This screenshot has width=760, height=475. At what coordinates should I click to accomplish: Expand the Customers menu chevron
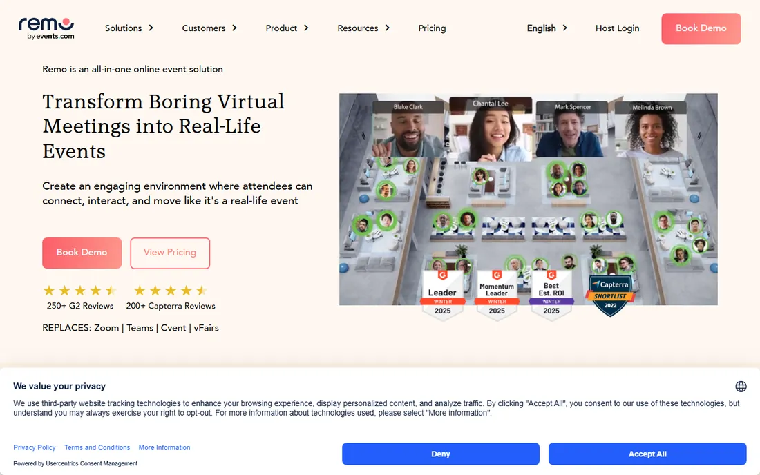pos(235,28)
